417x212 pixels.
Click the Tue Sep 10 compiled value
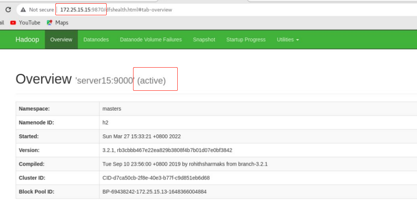[185, 164]
